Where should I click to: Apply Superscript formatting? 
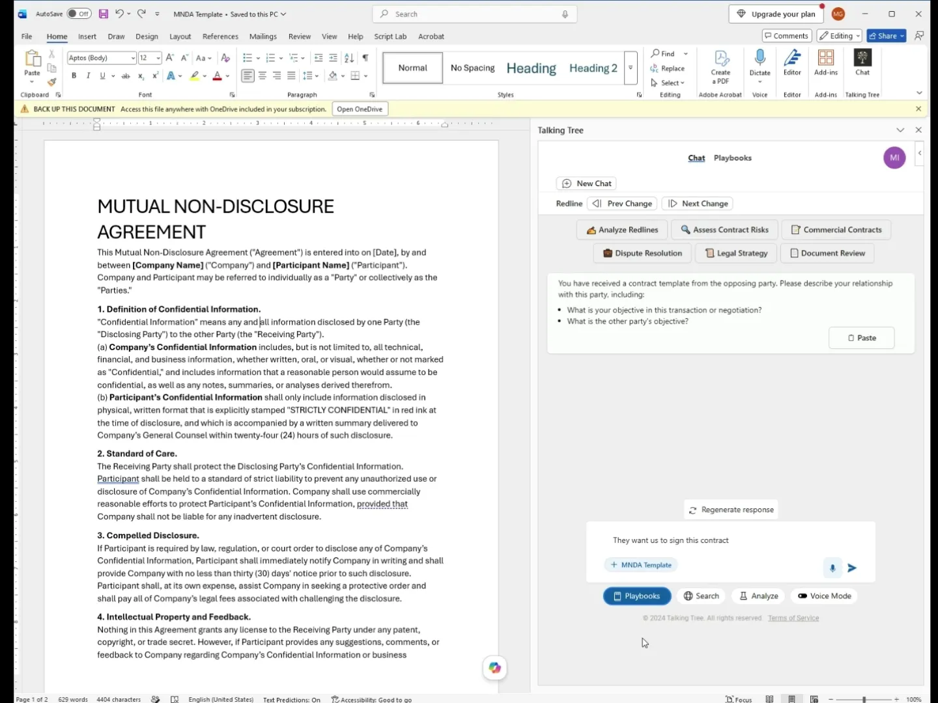tap(155, 76)
